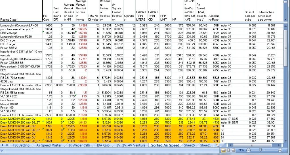This screenshot has width=290, height=155.
Task: Switch to Normal view
Action: tap(223, 150)
